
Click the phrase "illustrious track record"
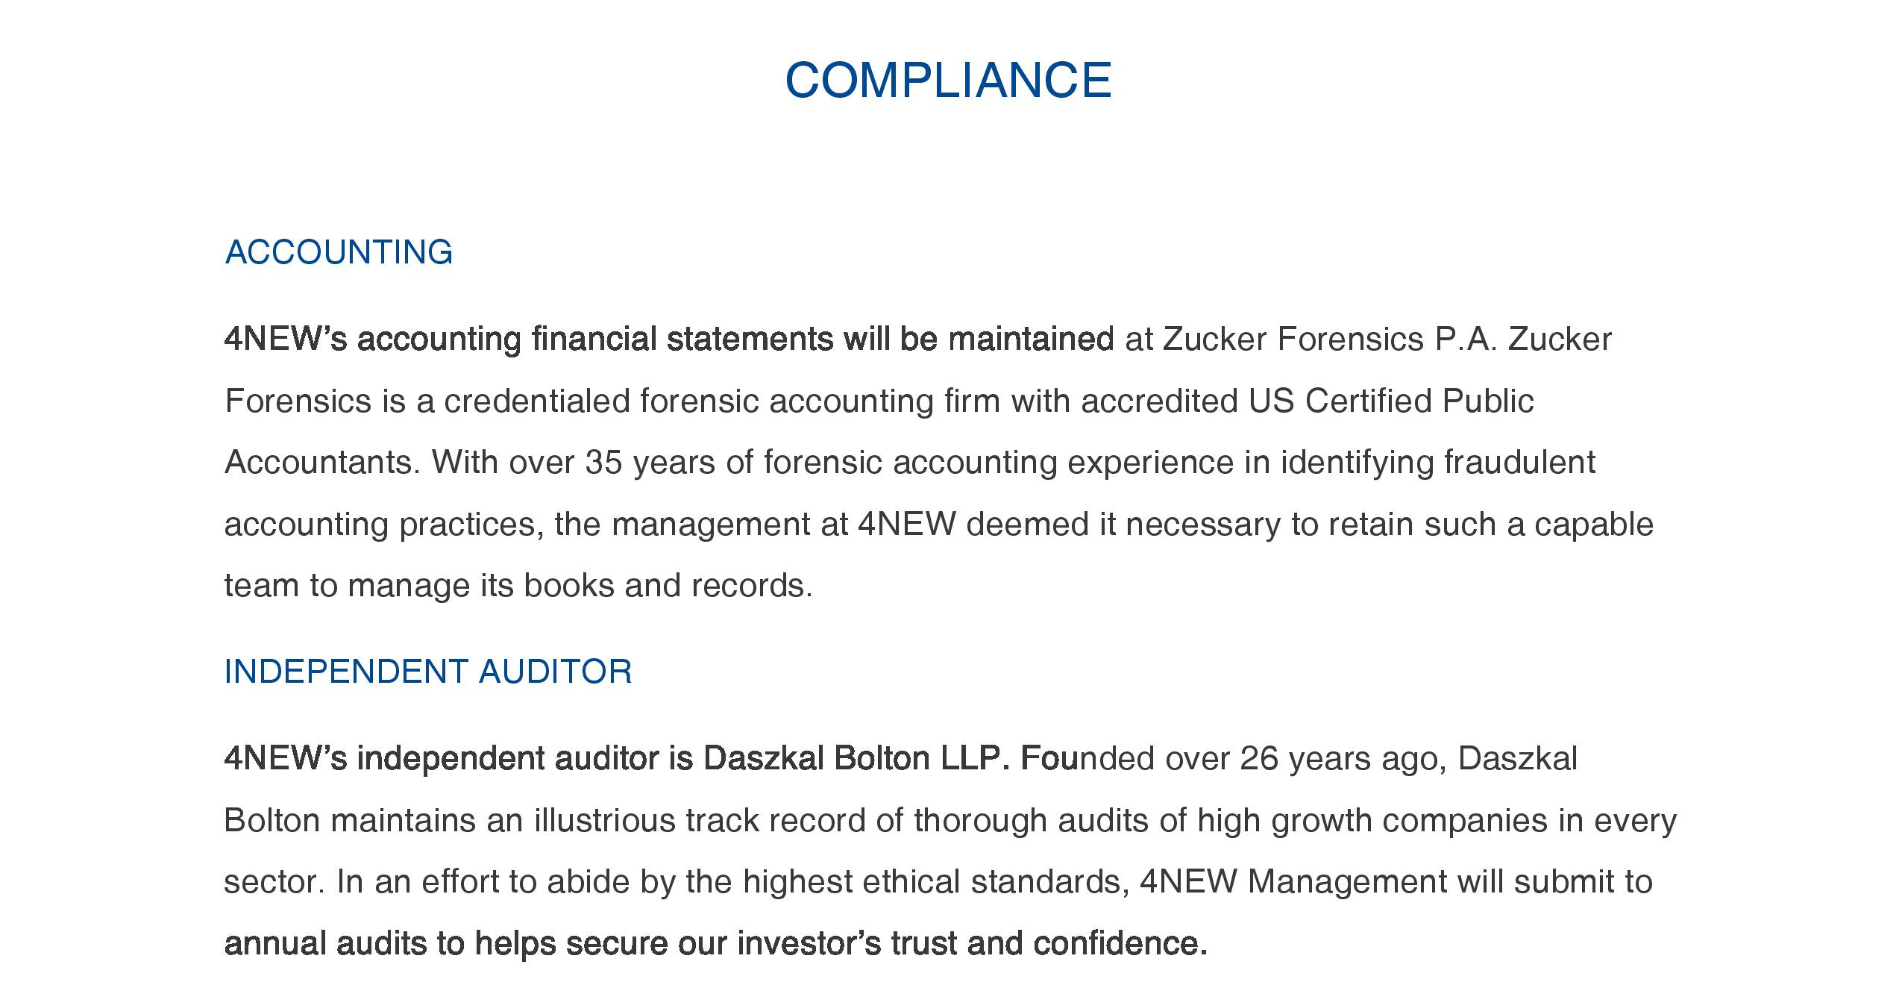coord(700,821)
